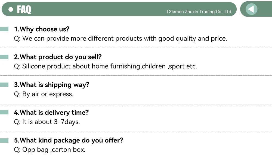Expand 'What is shipping way?' question

(52, 85)
